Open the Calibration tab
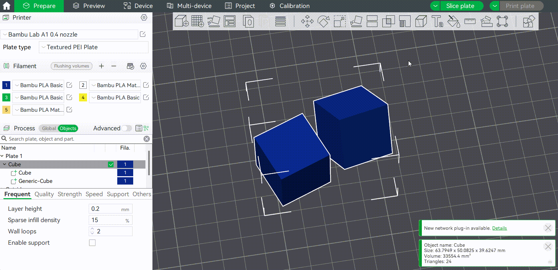Viewport: 558px width, 270px height. coord(290,6)
